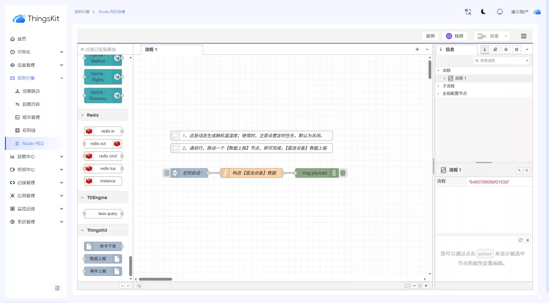Click the 快照 snapshot button

pyautogui.click(x=455, y=36)
